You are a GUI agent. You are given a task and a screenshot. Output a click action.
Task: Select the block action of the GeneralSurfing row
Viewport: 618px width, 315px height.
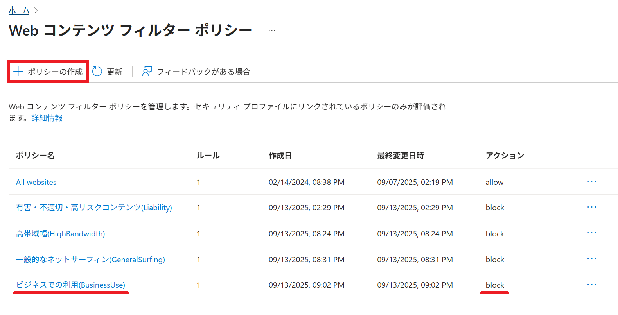pos(495,260)
